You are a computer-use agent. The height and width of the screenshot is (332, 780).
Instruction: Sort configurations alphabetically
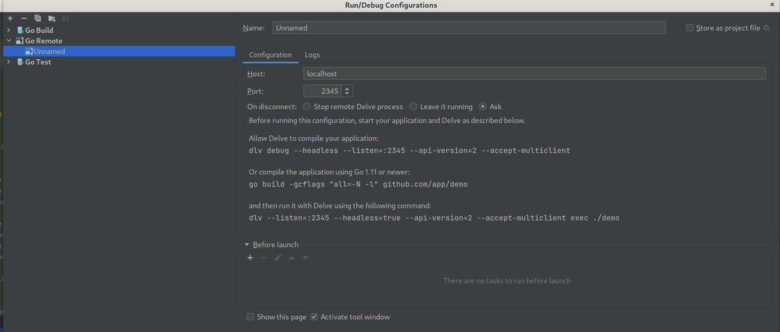(x=66, y=18)
